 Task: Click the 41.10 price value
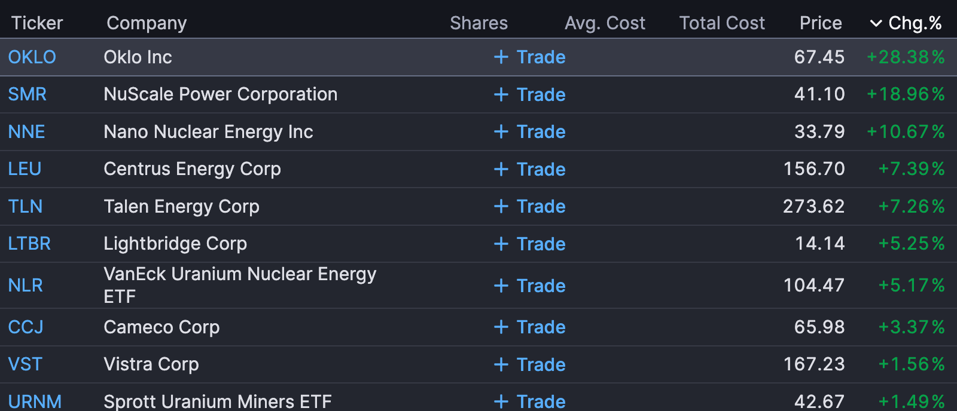pyautogui.click(x=819, y=94)
